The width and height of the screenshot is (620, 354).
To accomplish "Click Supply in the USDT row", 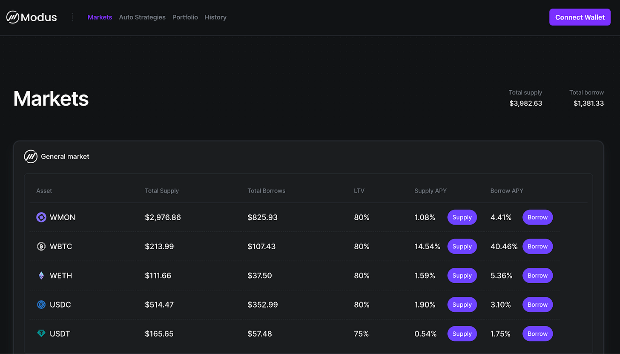I will tap(462, 334).
